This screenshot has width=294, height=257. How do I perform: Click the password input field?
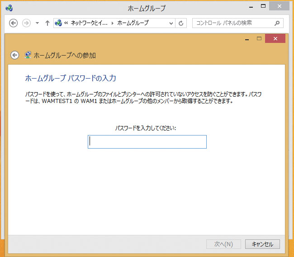(147, 142)
